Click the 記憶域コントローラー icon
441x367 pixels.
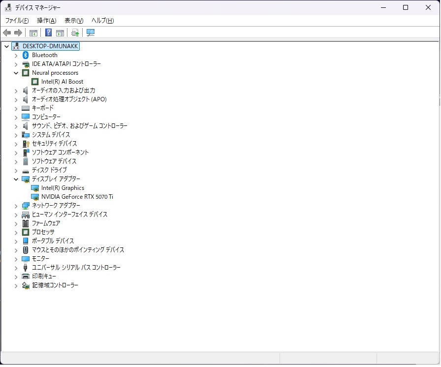26,285
